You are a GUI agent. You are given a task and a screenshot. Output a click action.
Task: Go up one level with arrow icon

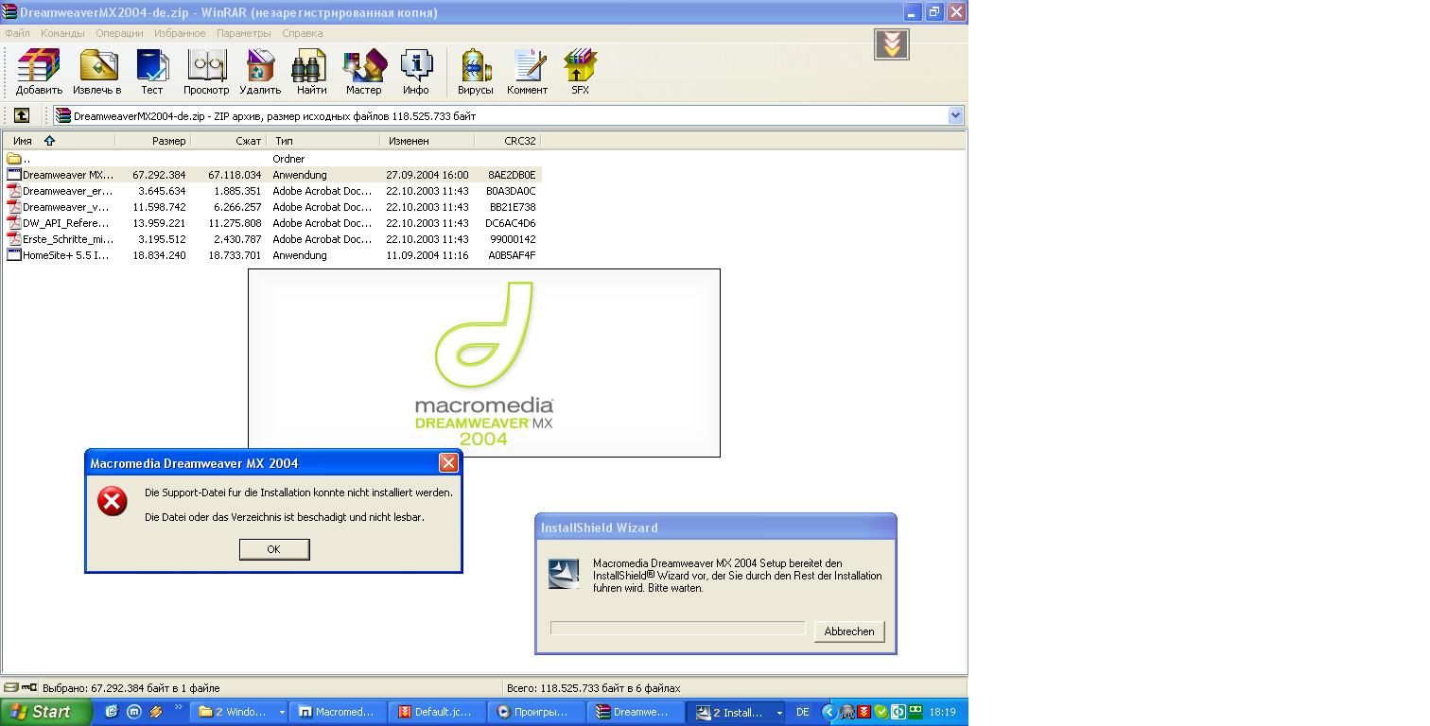point(22,115)
